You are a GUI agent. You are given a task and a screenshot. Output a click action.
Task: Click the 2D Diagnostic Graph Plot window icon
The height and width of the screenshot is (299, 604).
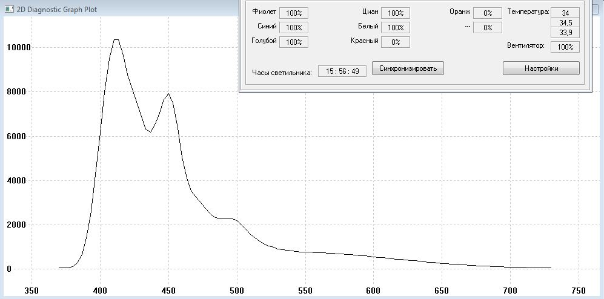click(x=8, y=9)
